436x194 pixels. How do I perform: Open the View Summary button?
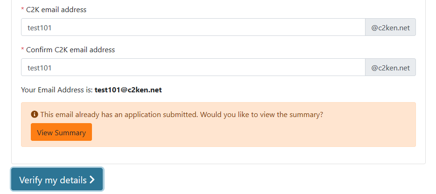pyautogui.click(x=62, y=132)
